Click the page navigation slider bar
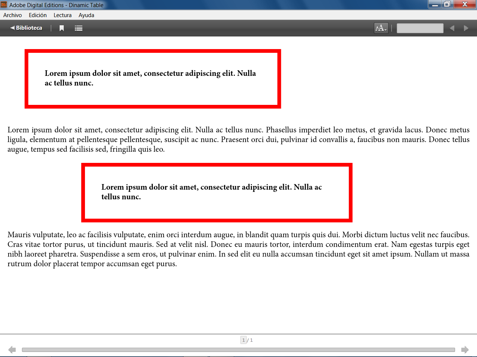 tap(238, 350)
